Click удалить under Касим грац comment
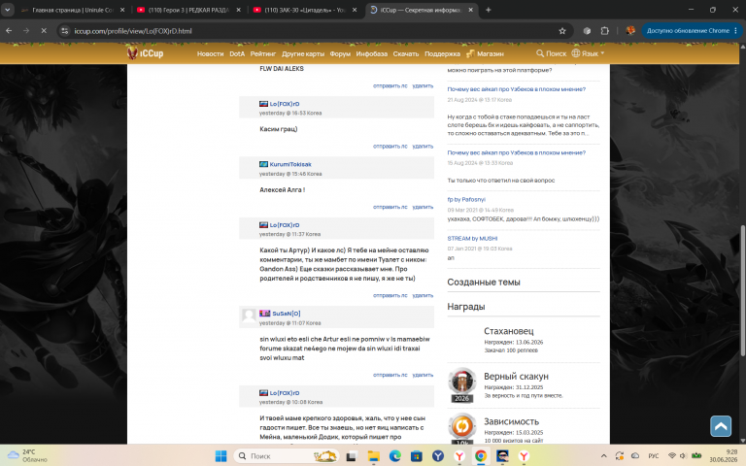746x466 pixels. 423,147
